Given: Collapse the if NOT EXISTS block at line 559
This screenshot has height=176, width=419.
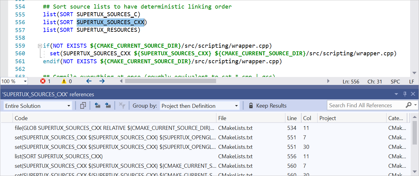Looking at the screenshot, I should tap(40, 46).
